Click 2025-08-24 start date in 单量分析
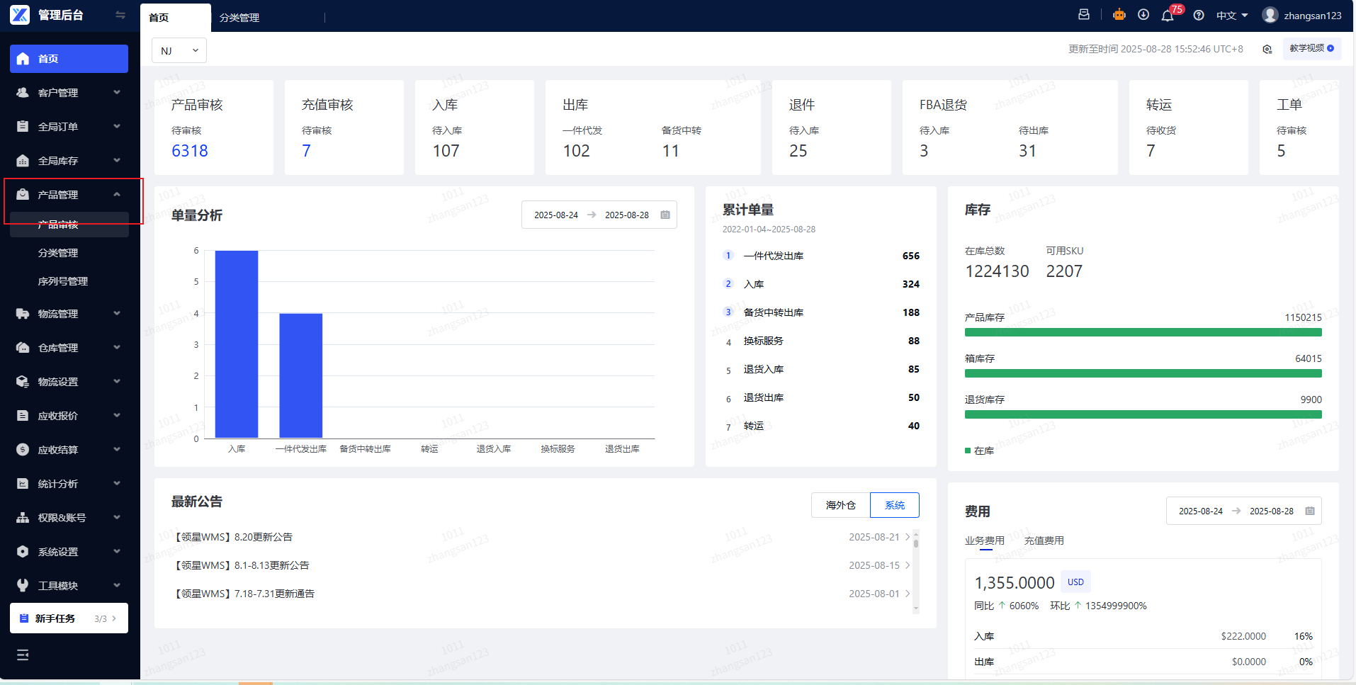The width and height of the screenshot is (1356, 685). click(556, 215)
